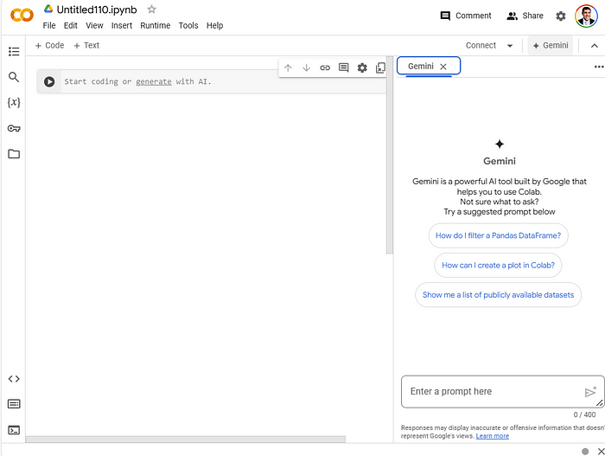Click the Share button

(525, 16)
